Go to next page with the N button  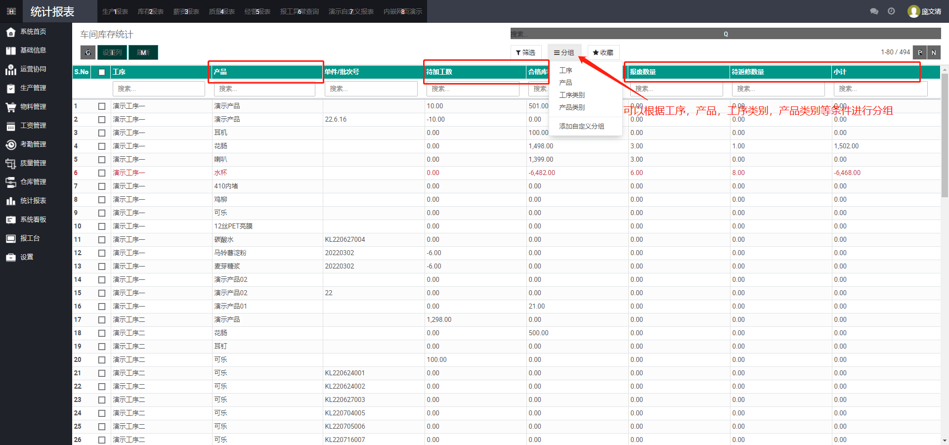click(x=934, y=52)
